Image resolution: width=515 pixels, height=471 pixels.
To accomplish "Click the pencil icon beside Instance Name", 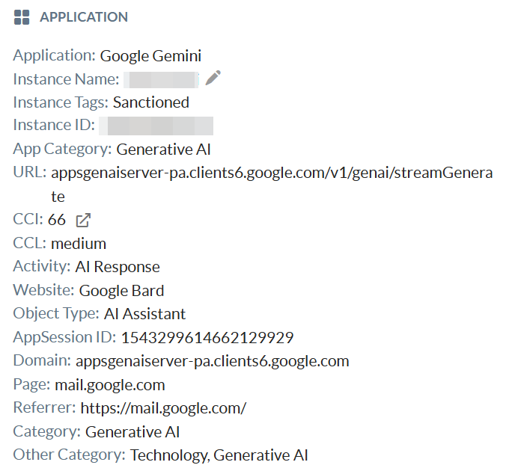I will point(213,78).
